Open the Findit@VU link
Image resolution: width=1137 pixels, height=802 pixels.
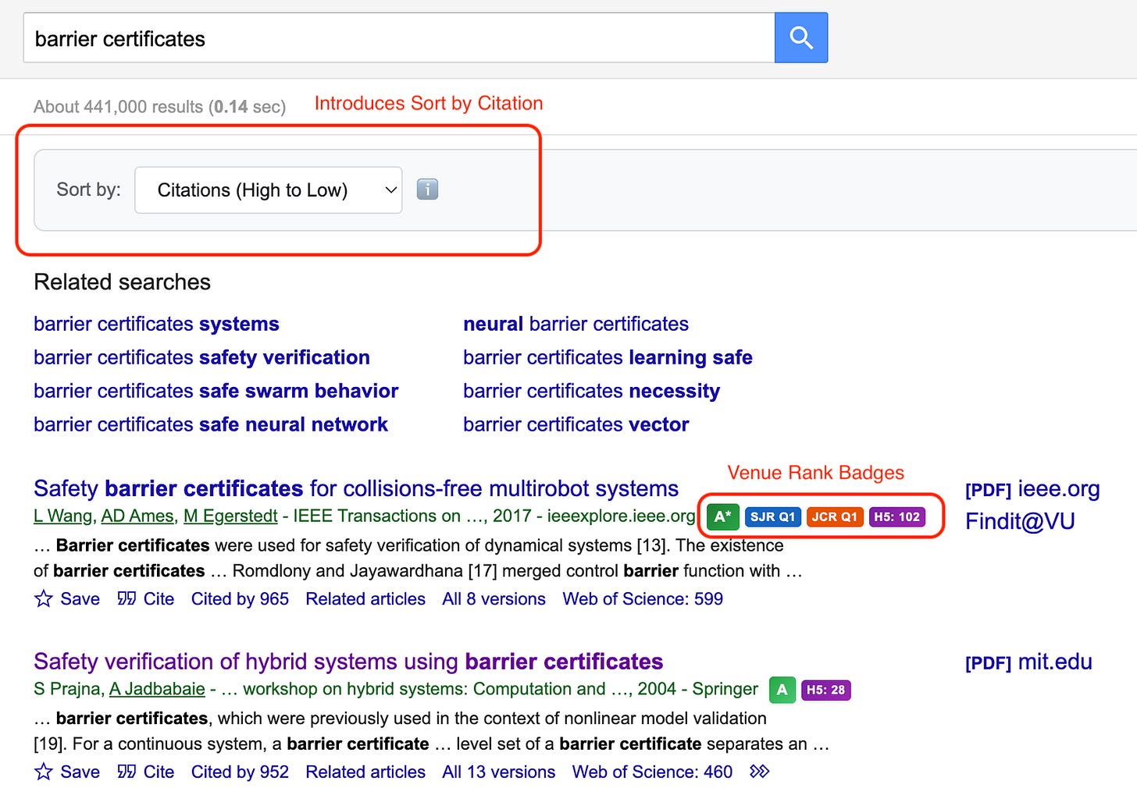click(x=1020, y=521)
